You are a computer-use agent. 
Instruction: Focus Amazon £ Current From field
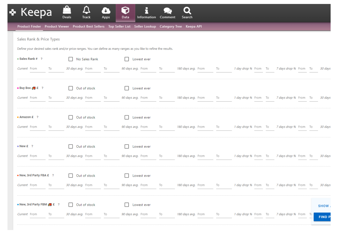37,127
